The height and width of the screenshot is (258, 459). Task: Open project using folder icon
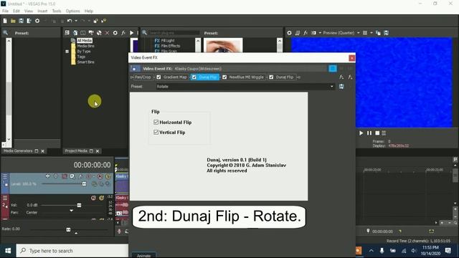pyautogui.click(x=13, y=21)
